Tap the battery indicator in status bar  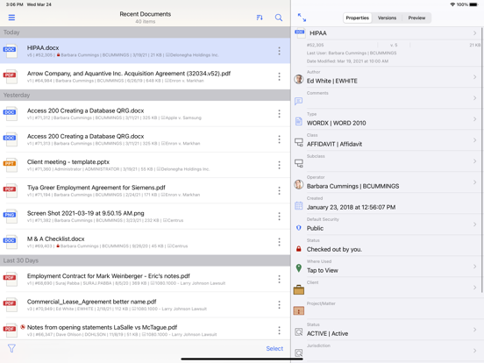pos(473,4)
